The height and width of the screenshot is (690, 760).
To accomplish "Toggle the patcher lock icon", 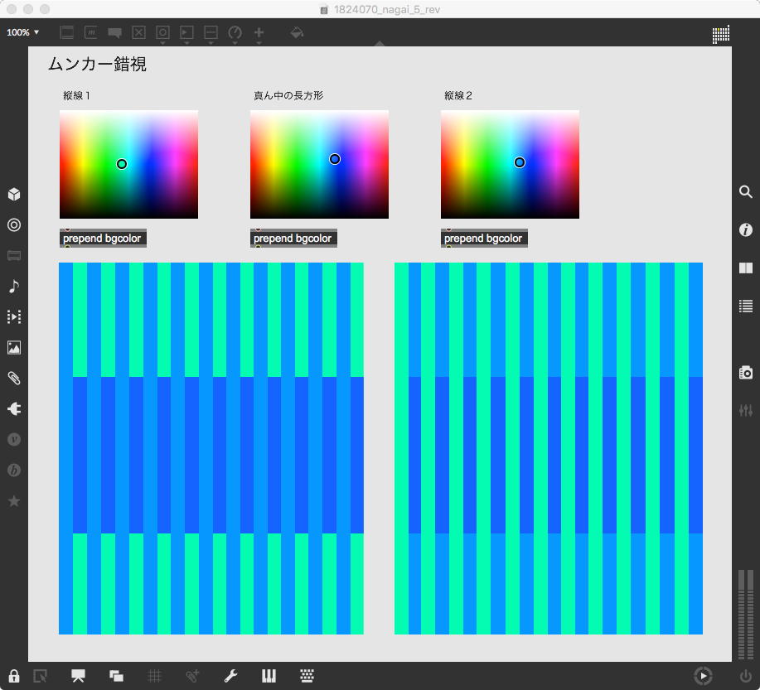I will click(x=14, y=676).
